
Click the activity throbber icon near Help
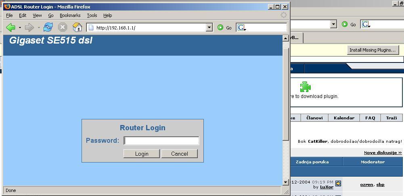(x=284, y=15)
